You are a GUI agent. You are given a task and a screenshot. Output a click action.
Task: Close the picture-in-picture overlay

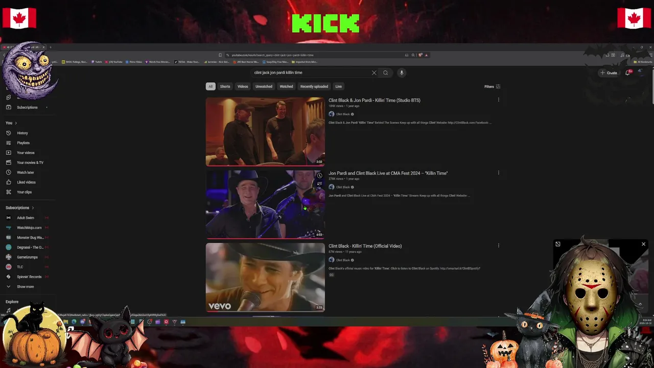tap(643, 244)
